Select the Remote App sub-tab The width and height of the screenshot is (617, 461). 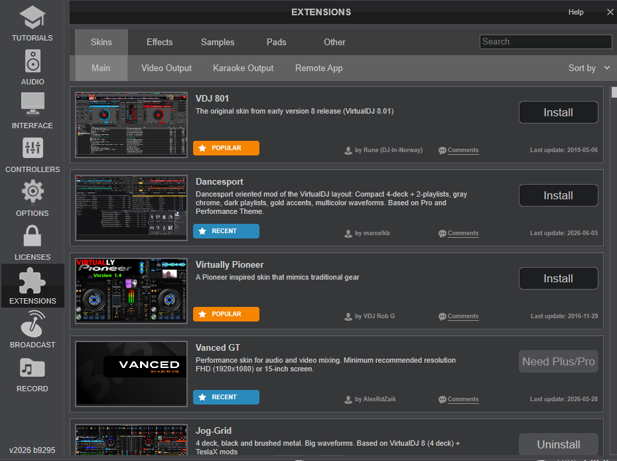(318, 68)
